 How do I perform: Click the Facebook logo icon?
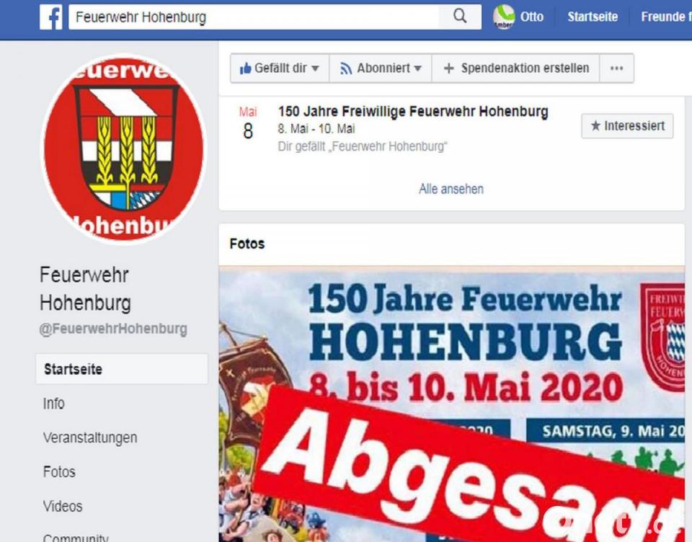tap(51, 17)
